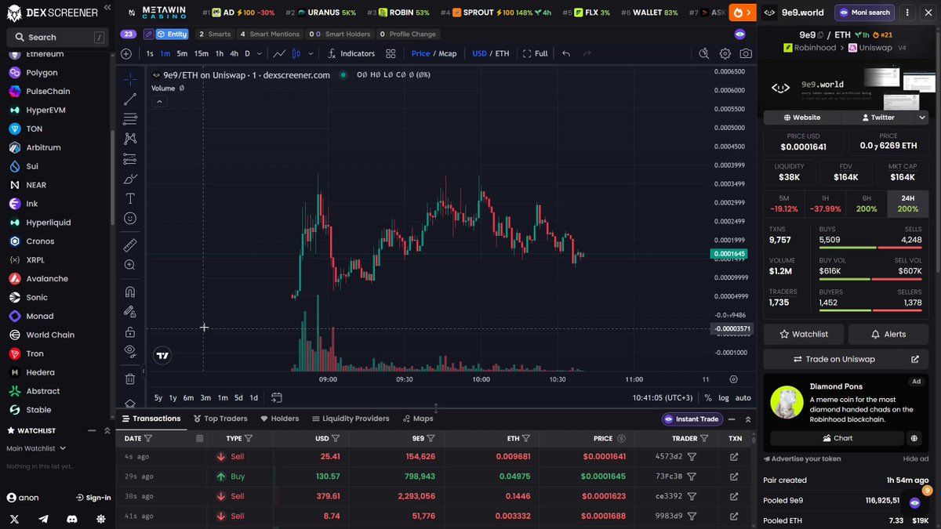
Task: Open the token Website link
Action: pos(801,117)
